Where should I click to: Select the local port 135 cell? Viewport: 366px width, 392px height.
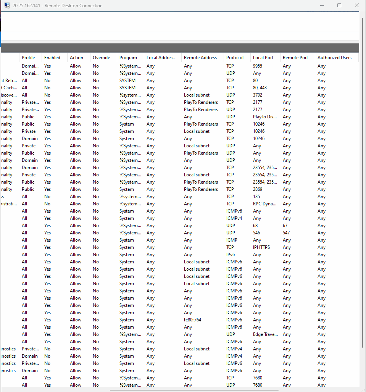(256, 197)
